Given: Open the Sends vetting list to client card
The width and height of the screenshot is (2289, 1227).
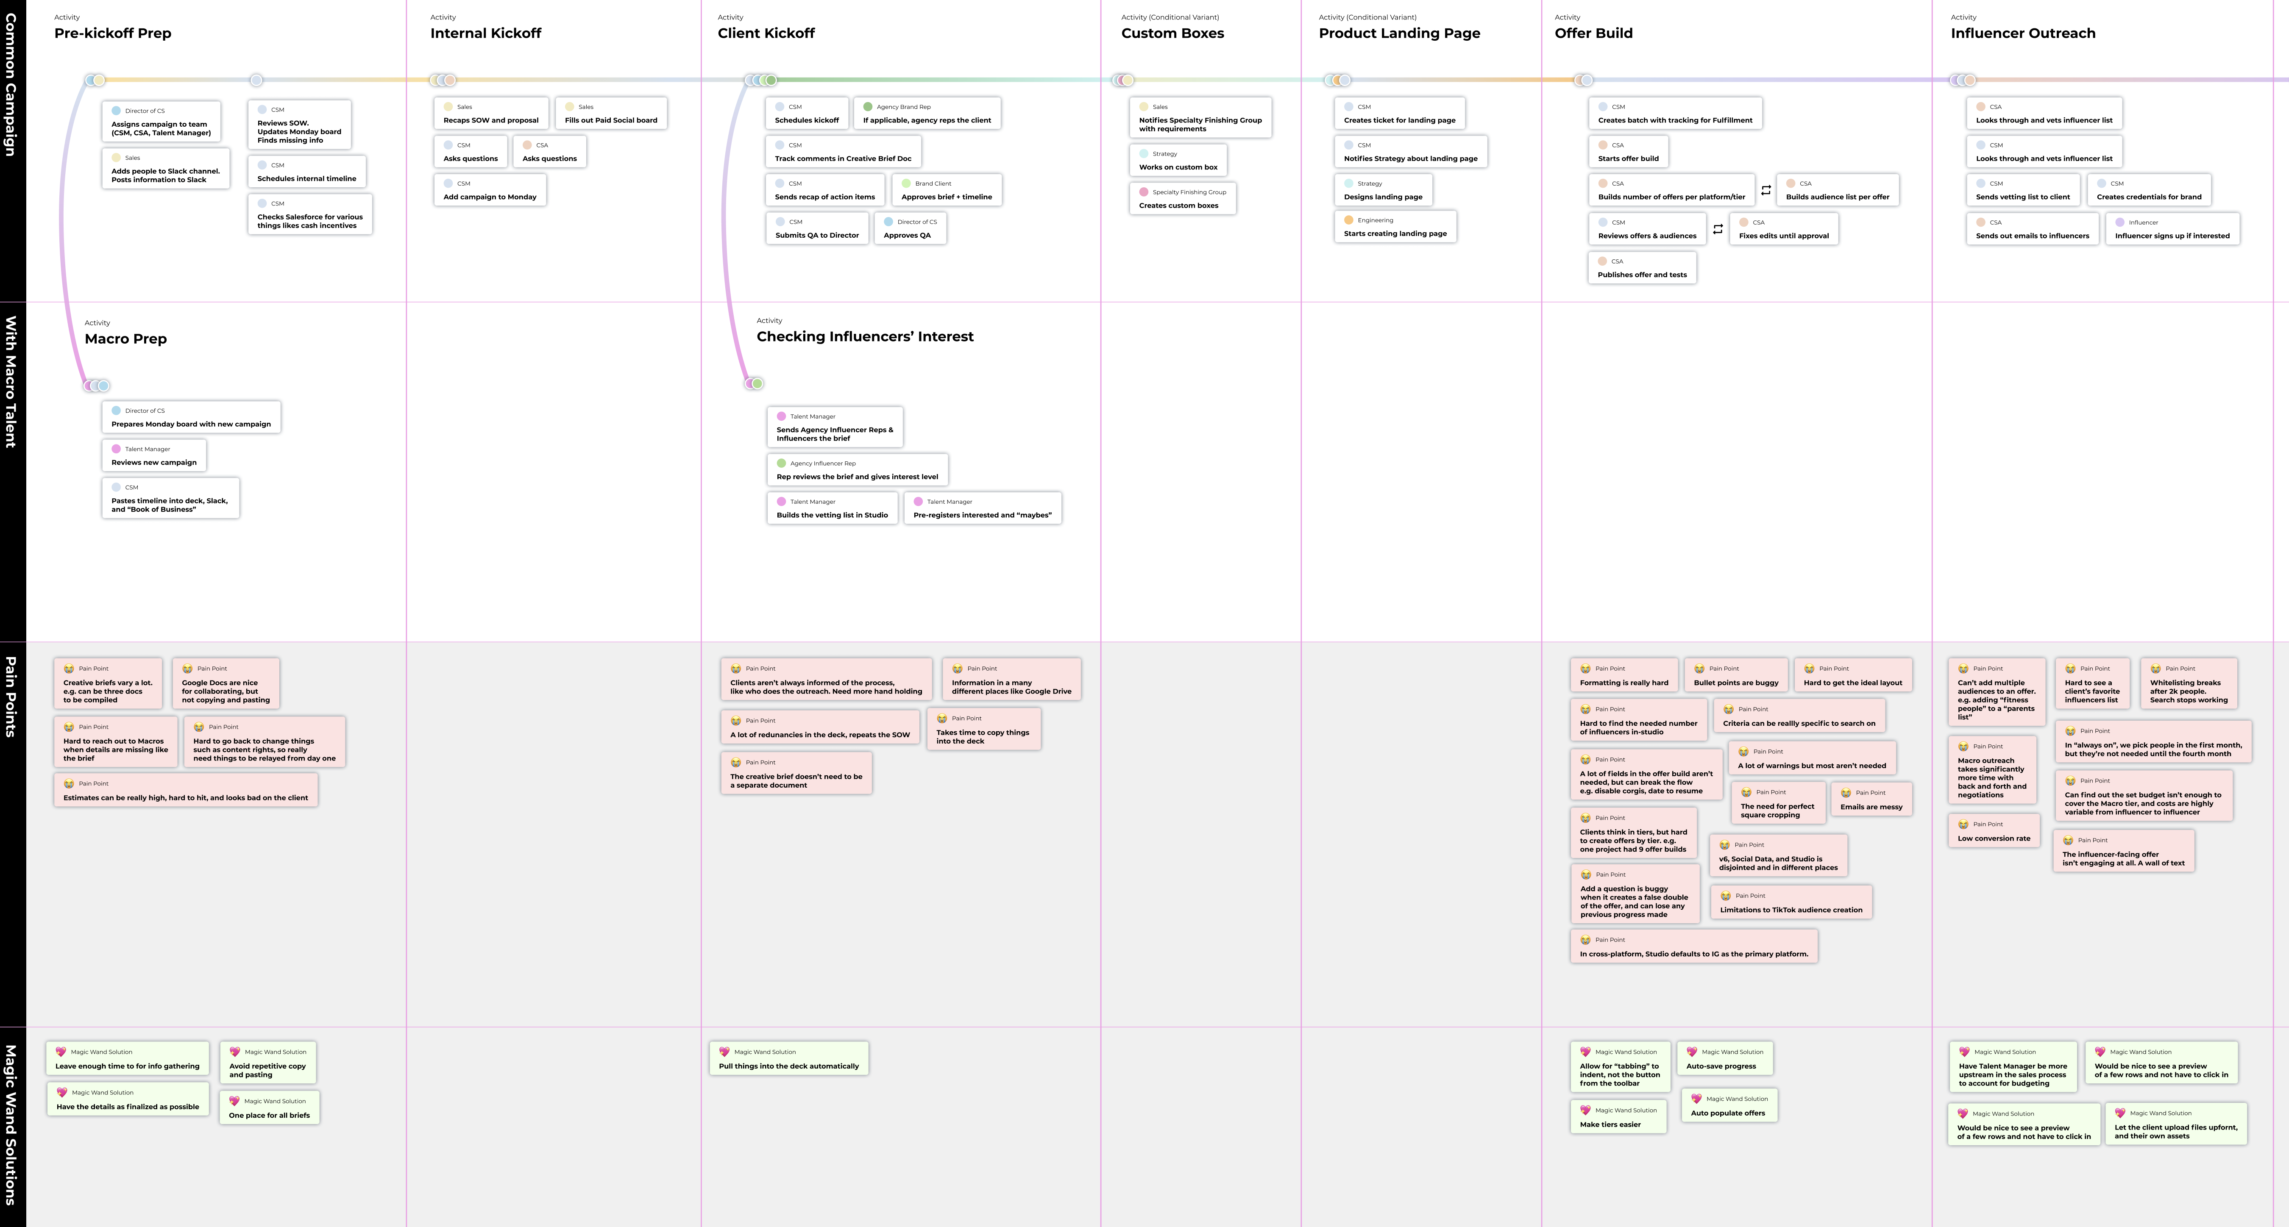Looking at the screenshot, I should (2022, 190).
